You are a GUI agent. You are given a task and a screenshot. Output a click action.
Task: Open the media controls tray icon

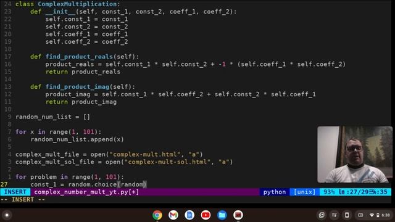[x=335, y=215]
